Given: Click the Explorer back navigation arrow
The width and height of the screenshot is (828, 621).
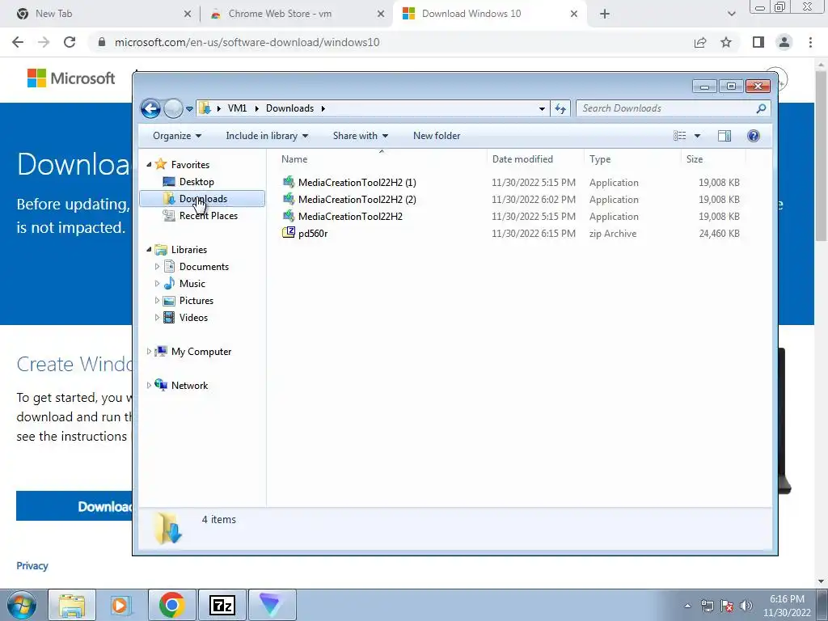Looking at the screenshot, I should click(x=150, y=109).
